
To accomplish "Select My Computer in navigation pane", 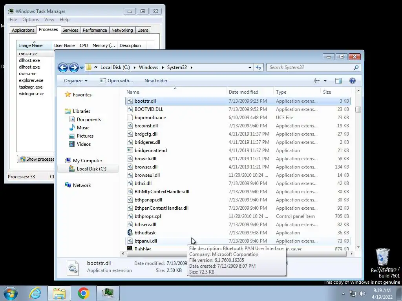I will [88, 160].
